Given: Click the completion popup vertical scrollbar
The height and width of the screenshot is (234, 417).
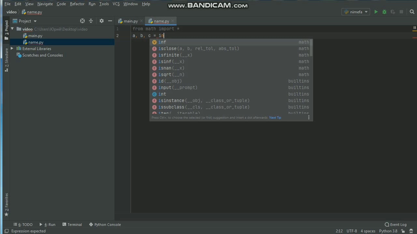Looking at the screenshot, I should pyautogui.click(x=311, y=48).
